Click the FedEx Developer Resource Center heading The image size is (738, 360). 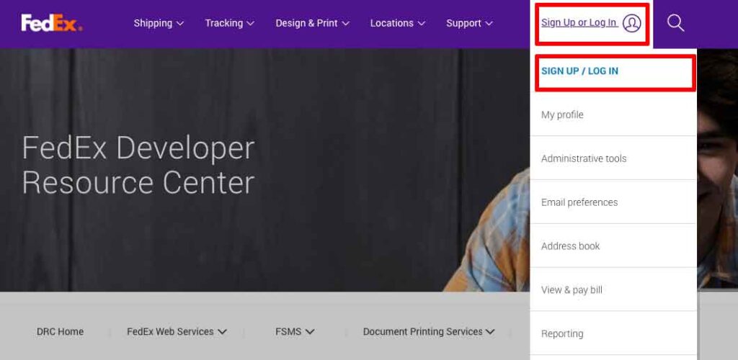(x=138, y=165)
